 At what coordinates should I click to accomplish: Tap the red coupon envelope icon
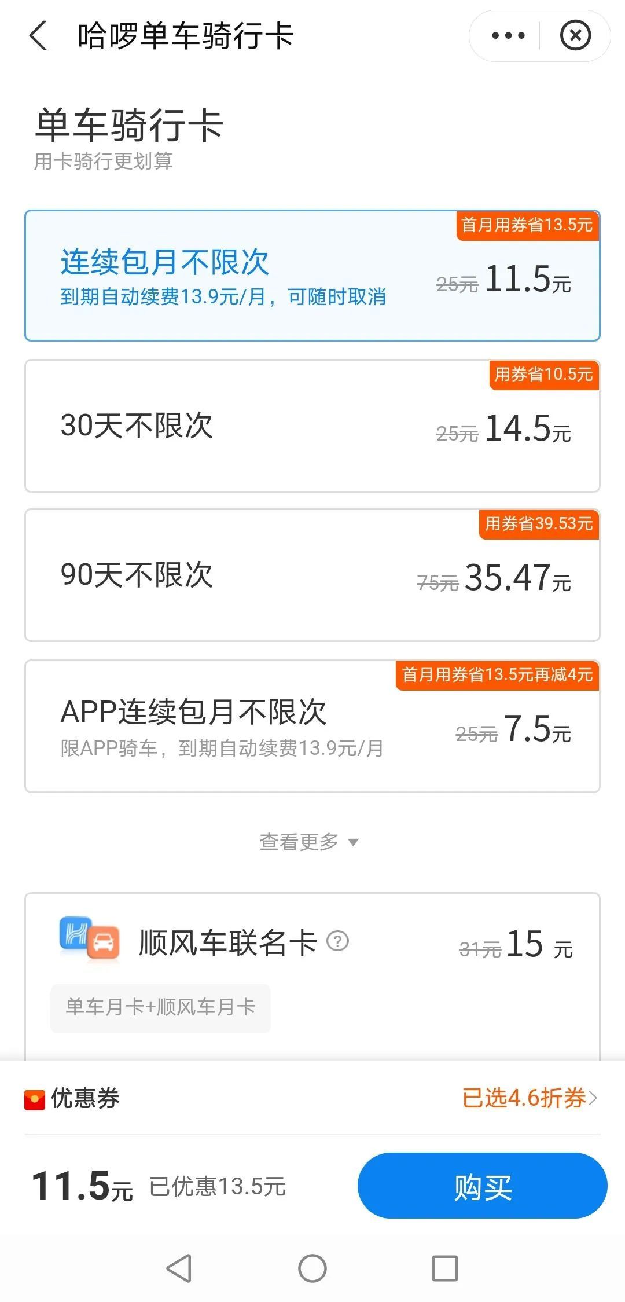[x=35, y=1099]
